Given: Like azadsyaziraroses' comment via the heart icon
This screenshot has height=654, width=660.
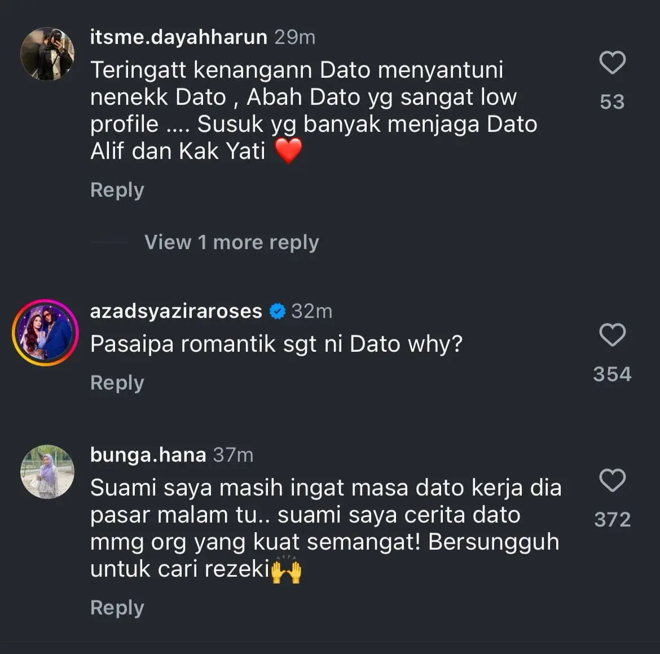Looking at the screenshot, I should (612, 335).
